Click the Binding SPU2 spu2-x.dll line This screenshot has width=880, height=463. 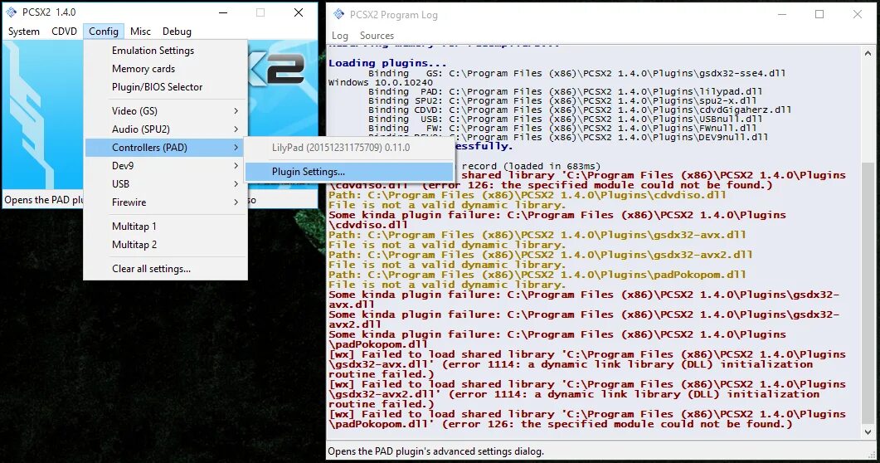[562, 100]
